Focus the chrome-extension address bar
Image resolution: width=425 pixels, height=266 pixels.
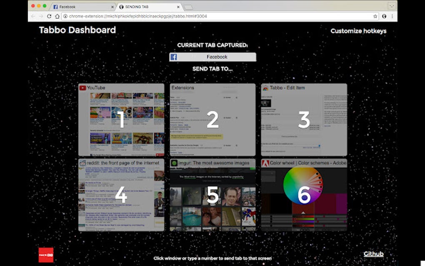pos(220,16)
